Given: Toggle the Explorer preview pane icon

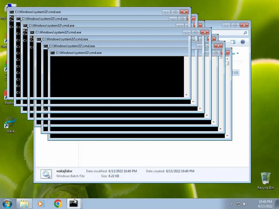Looking at the screenshot, I should (x=233, y=42).
